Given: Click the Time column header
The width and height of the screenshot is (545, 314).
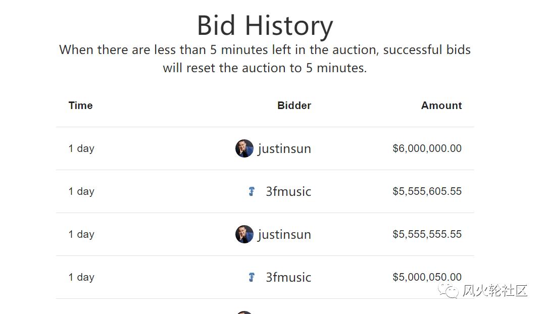Looking at the screenshot, I should pyautogui.click(x=81, y=106).
